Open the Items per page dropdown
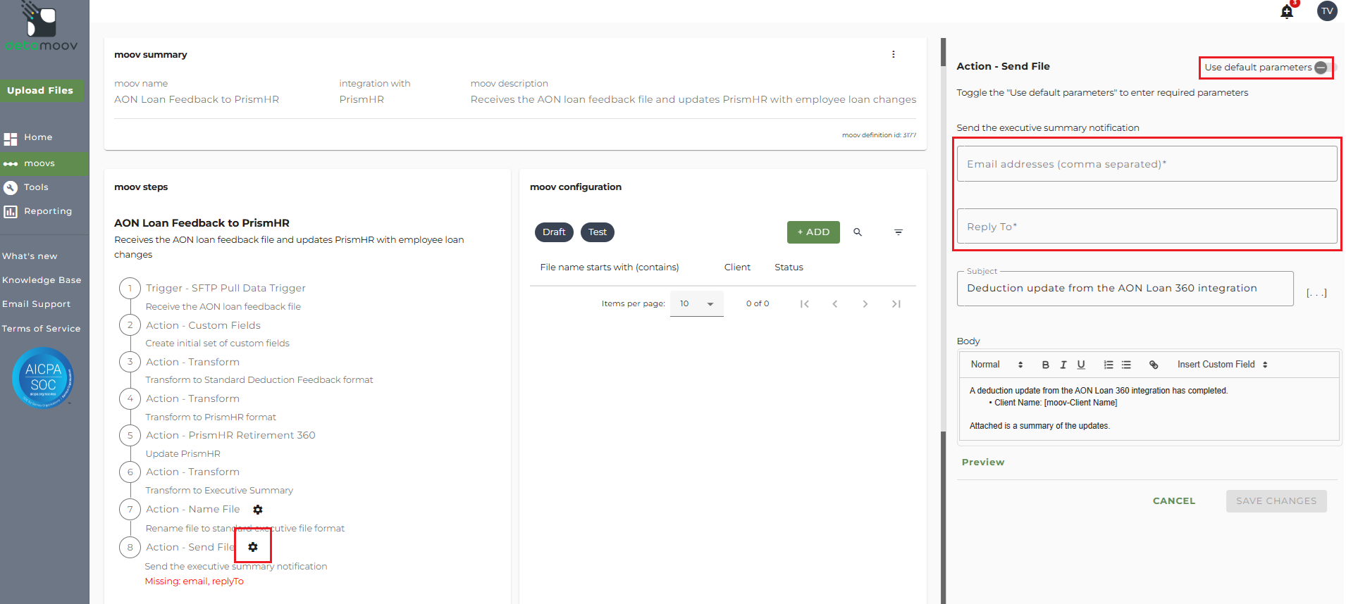The height and width of the screenshot is (604, 1346). pyautogui.click(x=696, y=304)
